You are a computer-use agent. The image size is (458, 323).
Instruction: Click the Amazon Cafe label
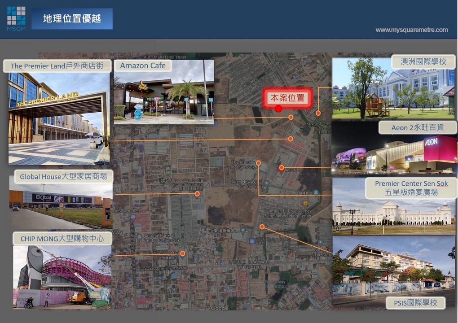pyautogui.click(x=142, y=65)
